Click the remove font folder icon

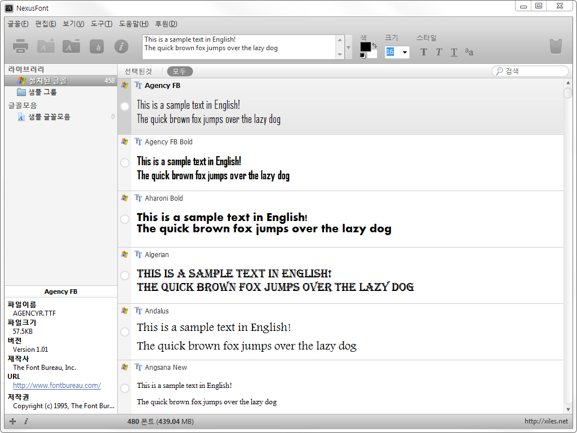click(71, 46)
